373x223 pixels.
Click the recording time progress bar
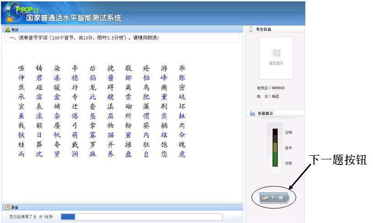[141, 217]
